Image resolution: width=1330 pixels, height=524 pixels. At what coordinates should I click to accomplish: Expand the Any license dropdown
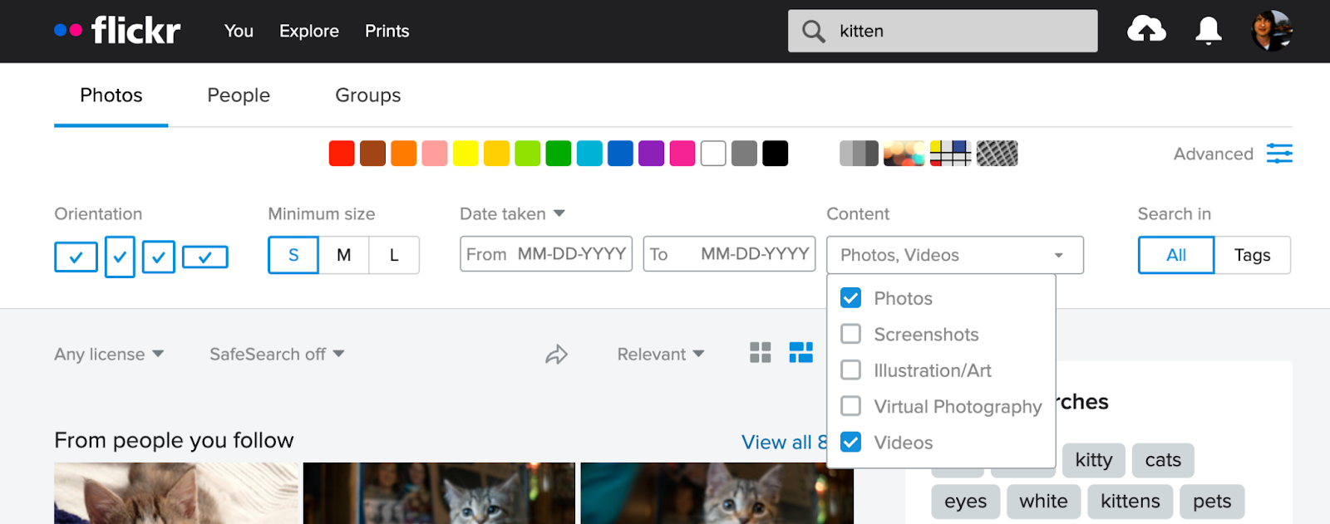(109, 355)
